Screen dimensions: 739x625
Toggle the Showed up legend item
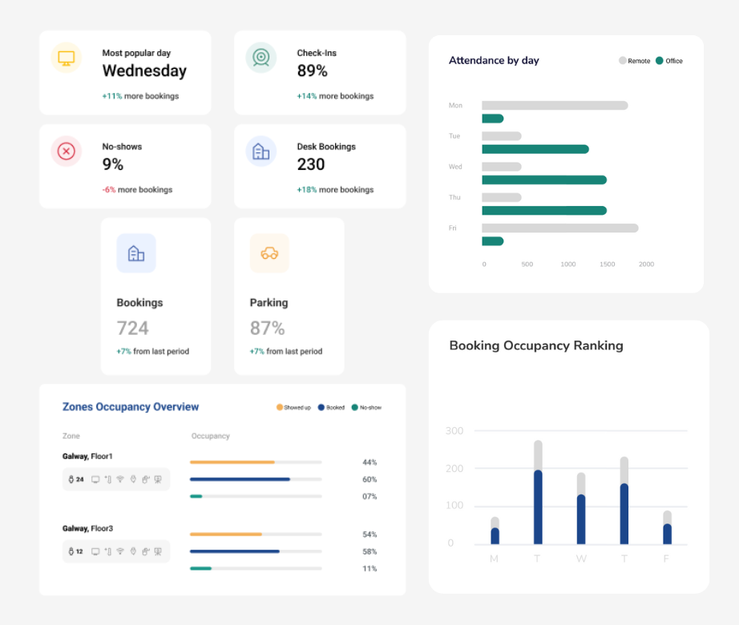[293, 408]
